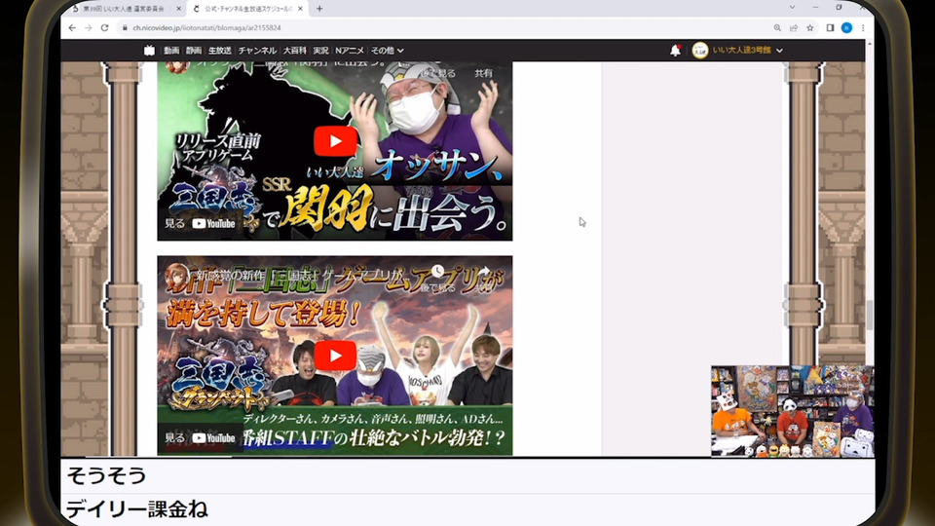The image size is (935, 526).
Task: Click 共有 share on the 関羽 video
Action: (484, 73)
